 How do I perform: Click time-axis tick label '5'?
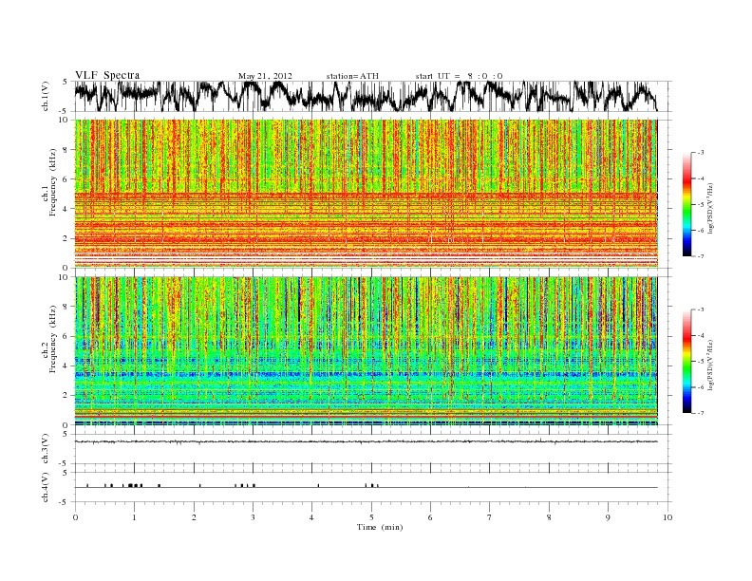(x=371, y=517)
